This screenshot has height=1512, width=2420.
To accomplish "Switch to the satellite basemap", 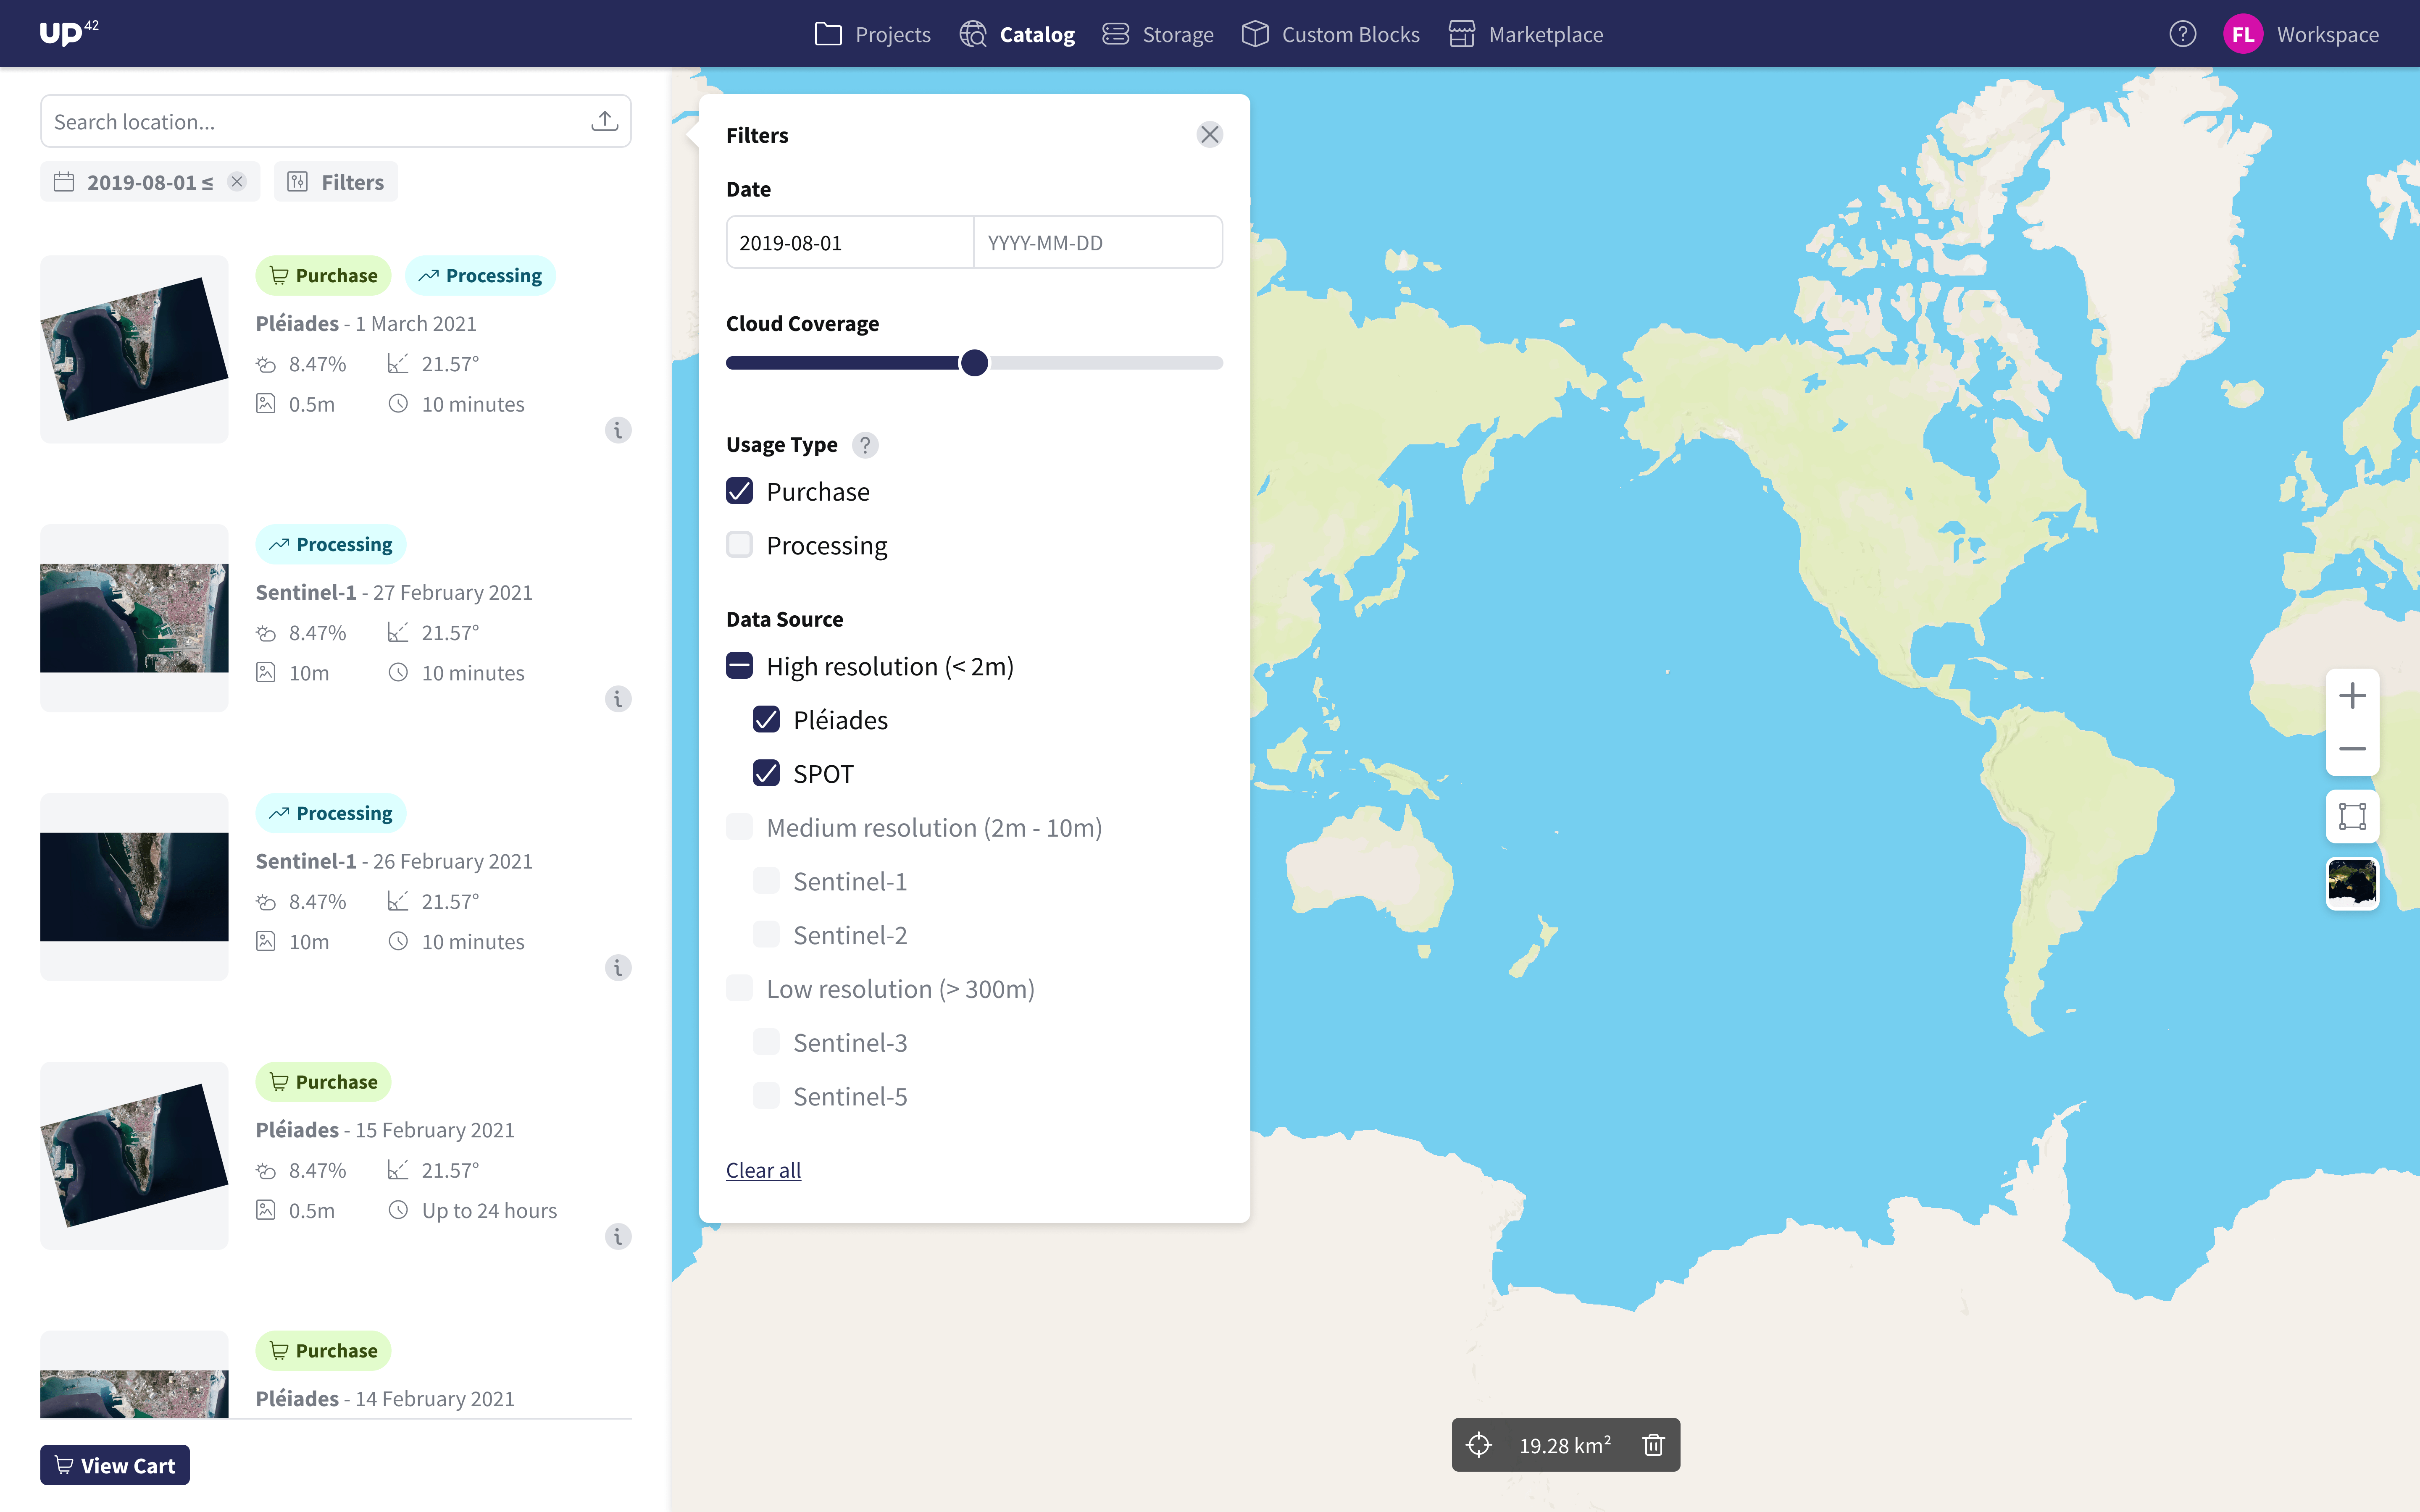I will (2352, 883).
